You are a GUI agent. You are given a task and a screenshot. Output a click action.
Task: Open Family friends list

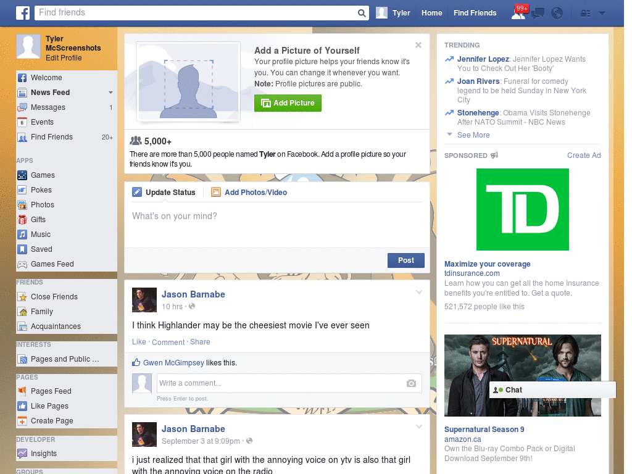[67, 312]
